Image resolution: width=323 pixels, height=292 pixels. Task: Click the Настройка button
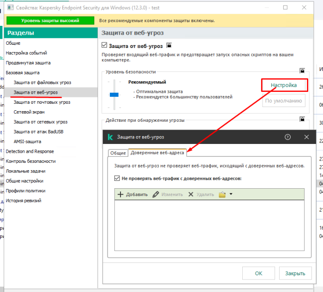[x=284, y=85]
